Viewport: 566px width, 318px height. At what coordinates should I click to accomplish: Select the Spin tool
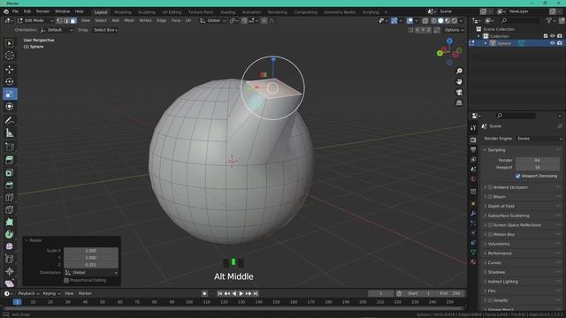click(10, 234)
